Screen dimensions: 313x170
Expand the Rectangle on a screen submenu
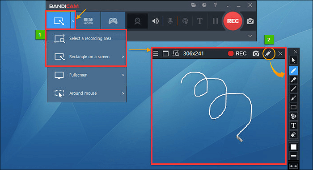point(87,57)
